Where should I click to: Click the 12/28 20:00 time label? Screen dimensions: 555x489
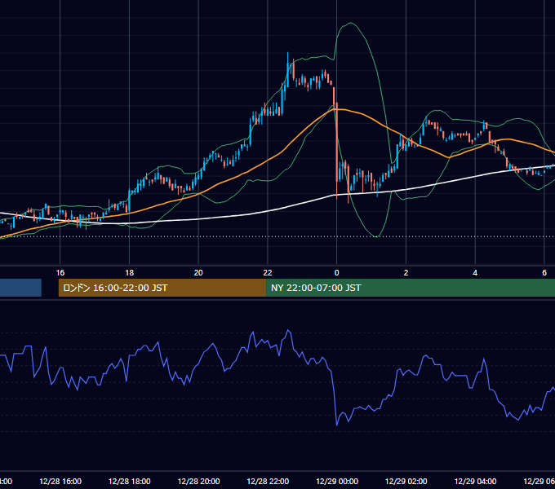coord(198,481)
